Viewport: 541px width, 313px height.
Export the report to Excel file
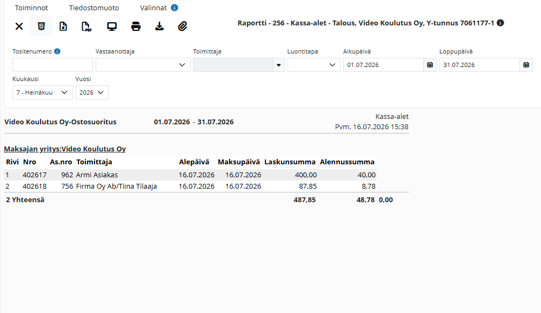(x=63, y=26)
